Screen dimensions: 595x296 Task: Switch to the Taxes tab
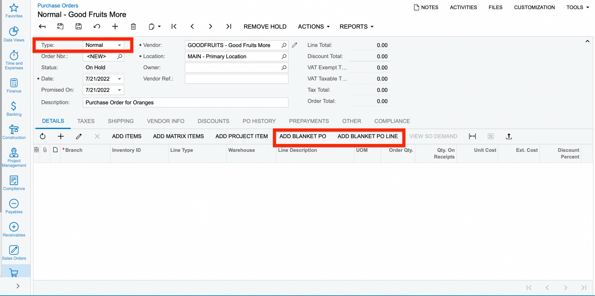[x=86, y=121]
